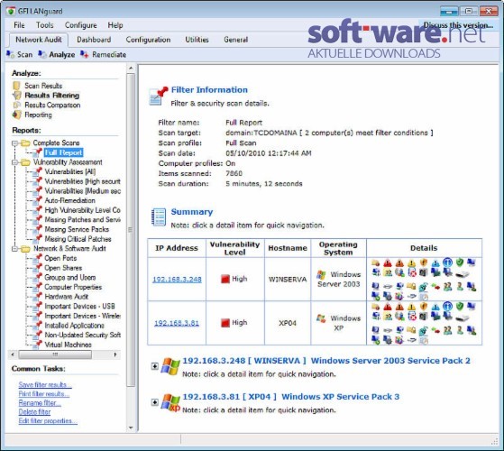504x451 pixels.
Task: Click the left panel horizontal scrollbar thumb
Action: point(55,354)
